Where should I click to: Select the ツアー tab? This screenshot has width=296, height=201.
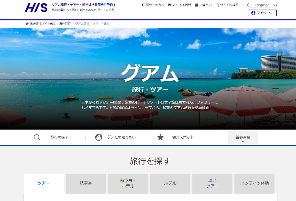(x=44, y=184)
